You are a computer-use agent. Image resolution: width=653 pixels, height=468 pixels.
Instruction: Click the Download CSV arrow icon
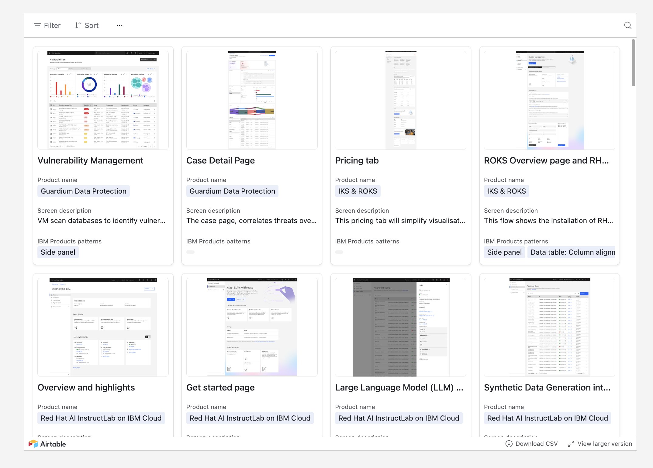pyautogui.click(x=509, y=444)
